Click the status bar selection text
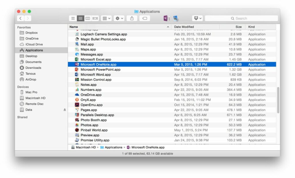Screen dimensions: 295x178 (147, 153)
